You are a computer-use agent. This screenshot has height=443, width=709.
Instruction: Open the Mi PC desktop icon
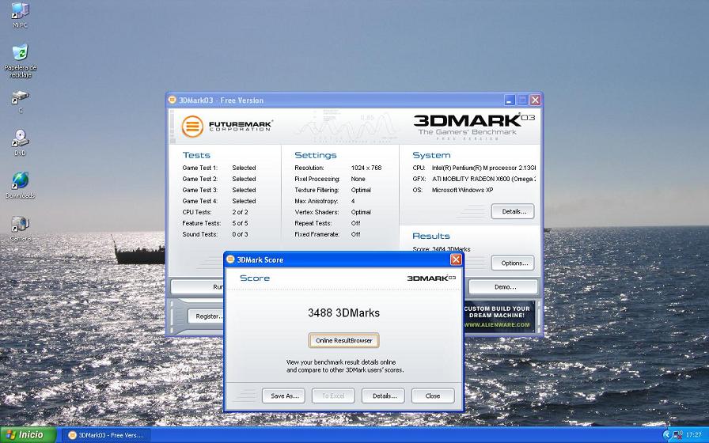[x=20, y=13]
